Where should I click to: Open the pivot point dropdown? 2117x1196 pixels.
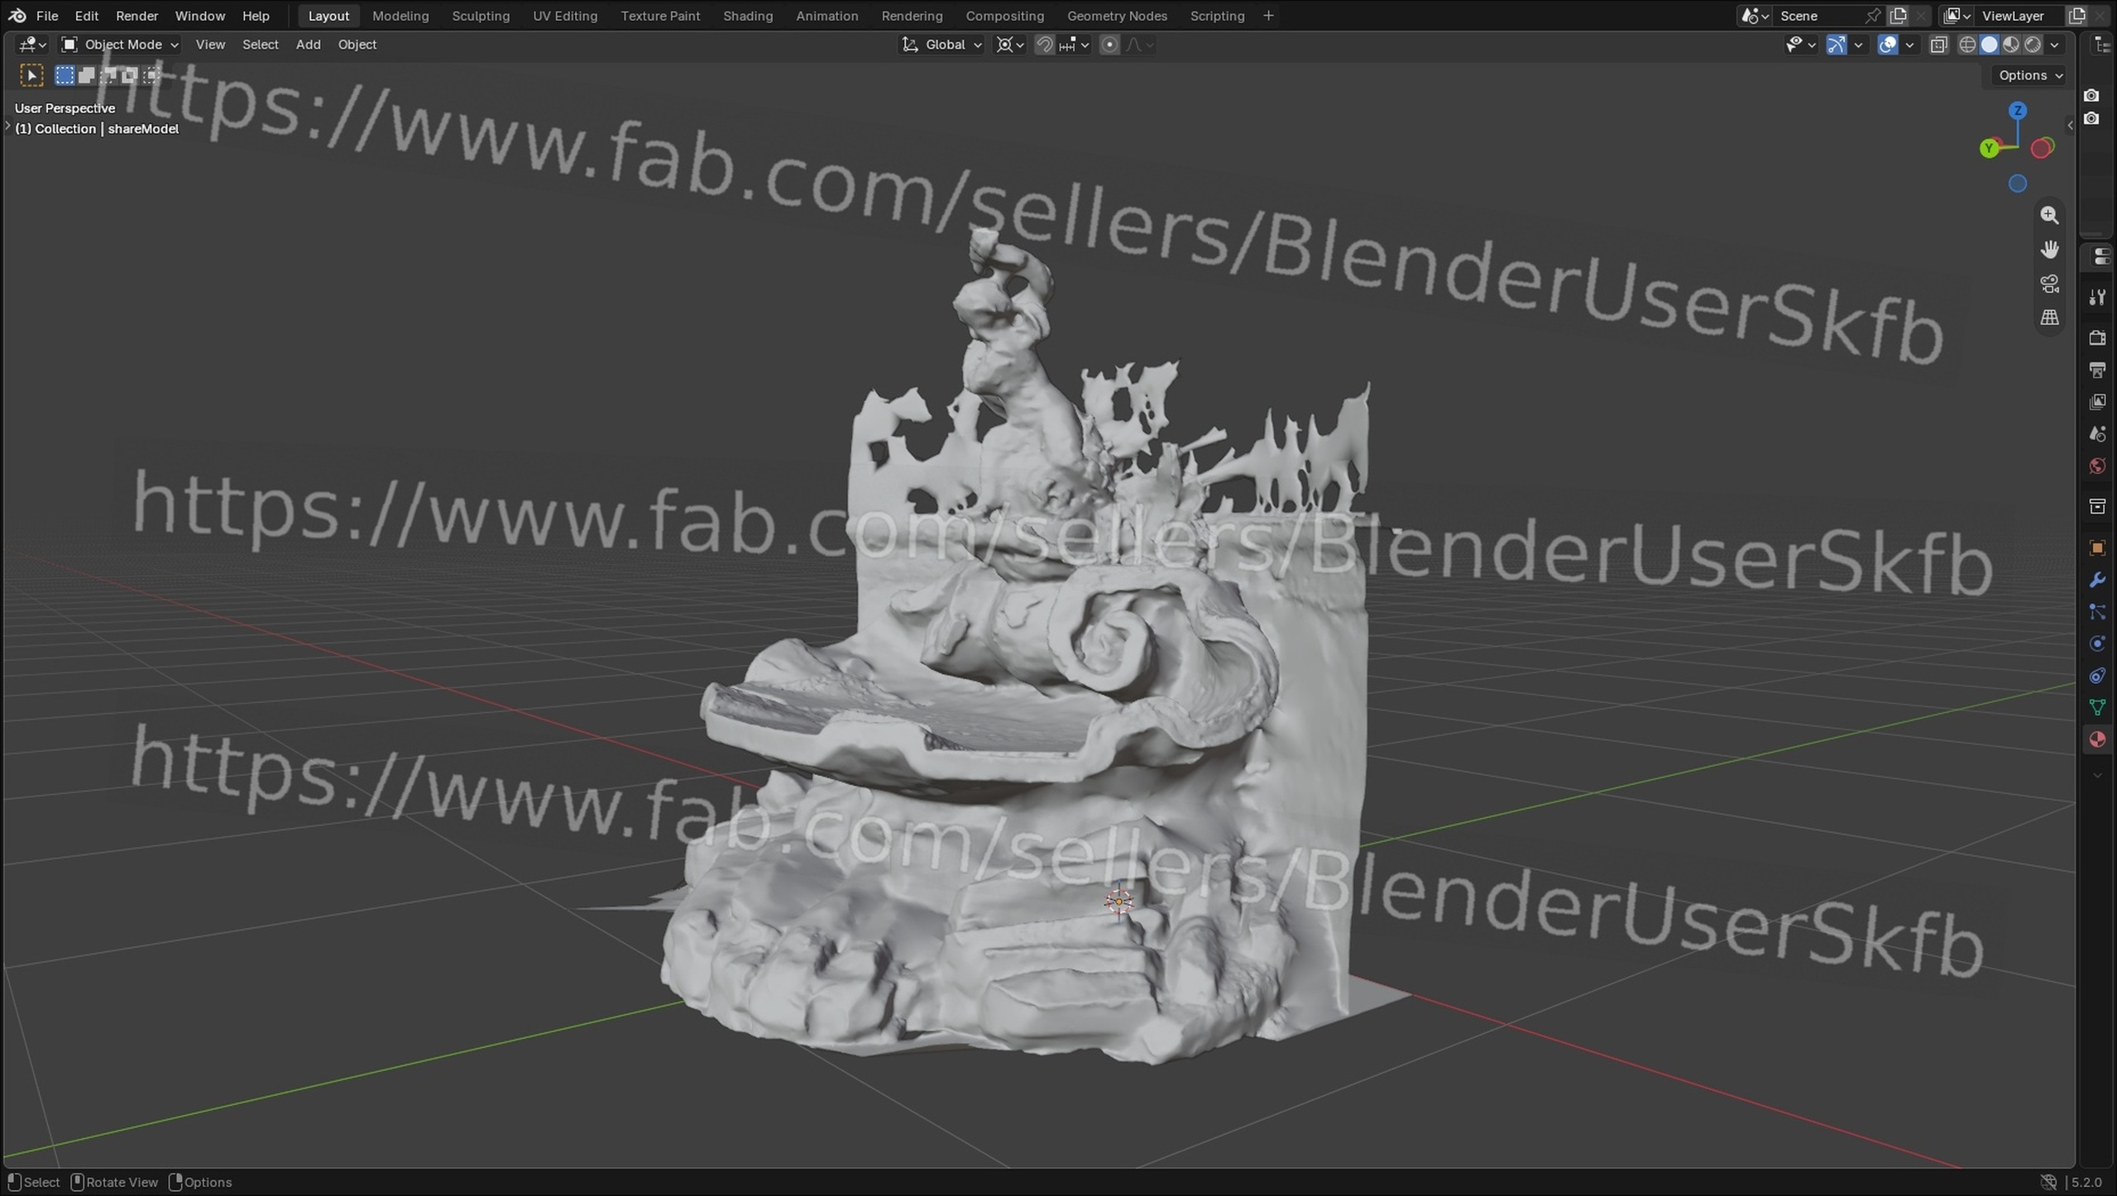coord(1010,45)
